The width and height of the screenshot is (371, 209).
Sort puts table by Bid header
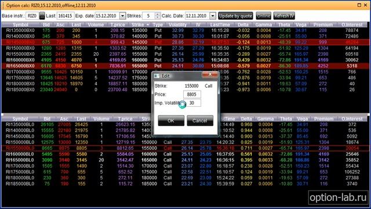click(46, 24)
